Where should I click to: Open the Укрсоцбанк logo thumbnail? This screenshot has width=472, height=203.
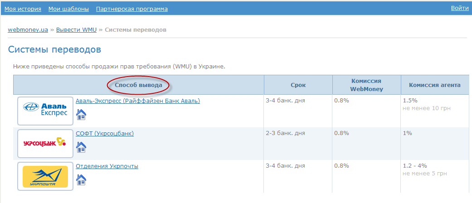coord(45,144)
